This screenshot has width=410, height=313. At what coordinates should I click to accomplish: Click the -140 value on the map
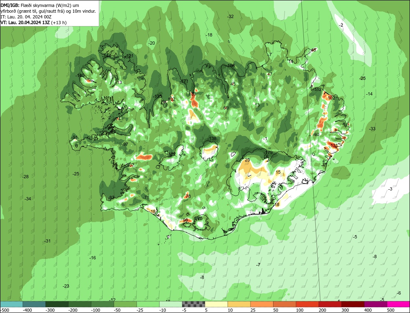(x=80, y=75)
